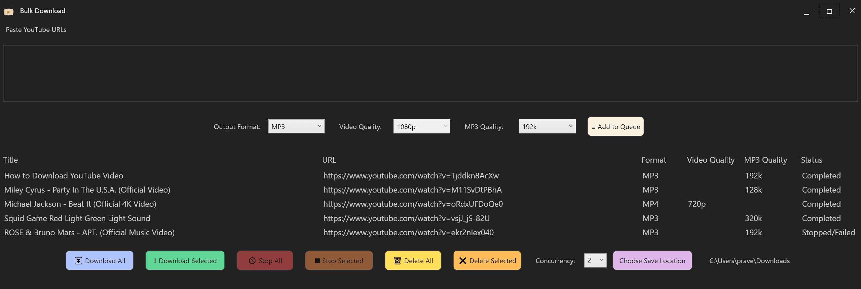Open the Video Quality dropdown
This screenshot has height=289, width=861.
click(422, 126)
